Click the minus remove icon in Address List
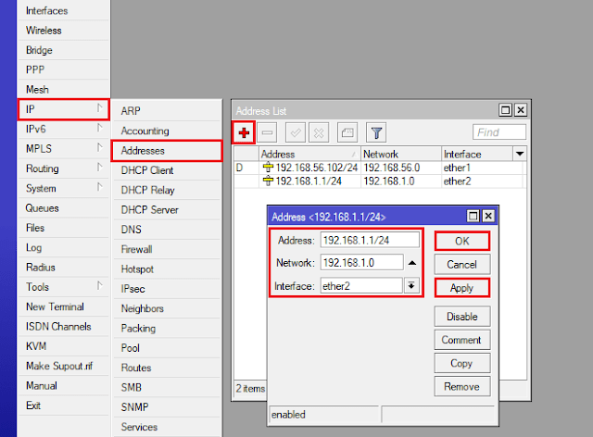This screenshot has height=437, width=593. click(267, 132)
